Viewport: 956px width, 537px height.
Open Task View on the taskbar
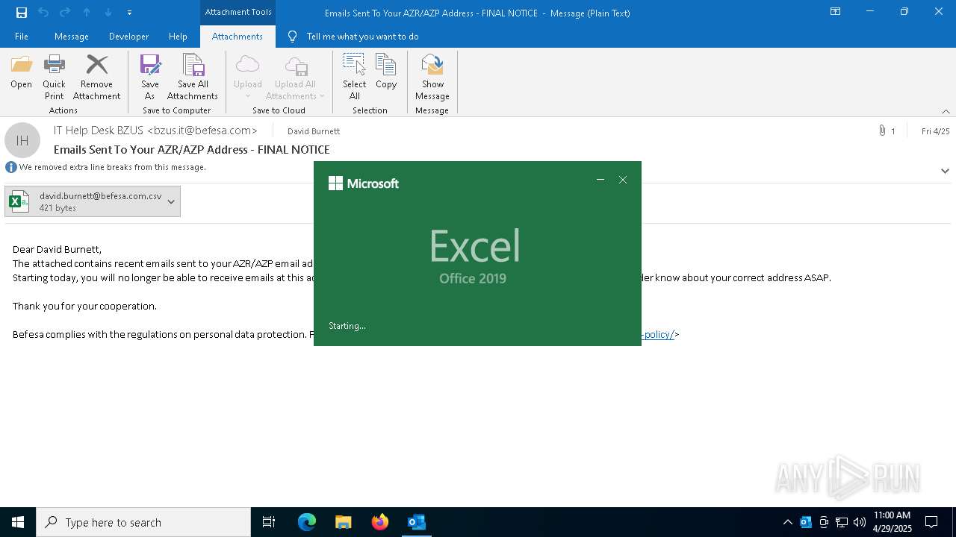[269, 522]
